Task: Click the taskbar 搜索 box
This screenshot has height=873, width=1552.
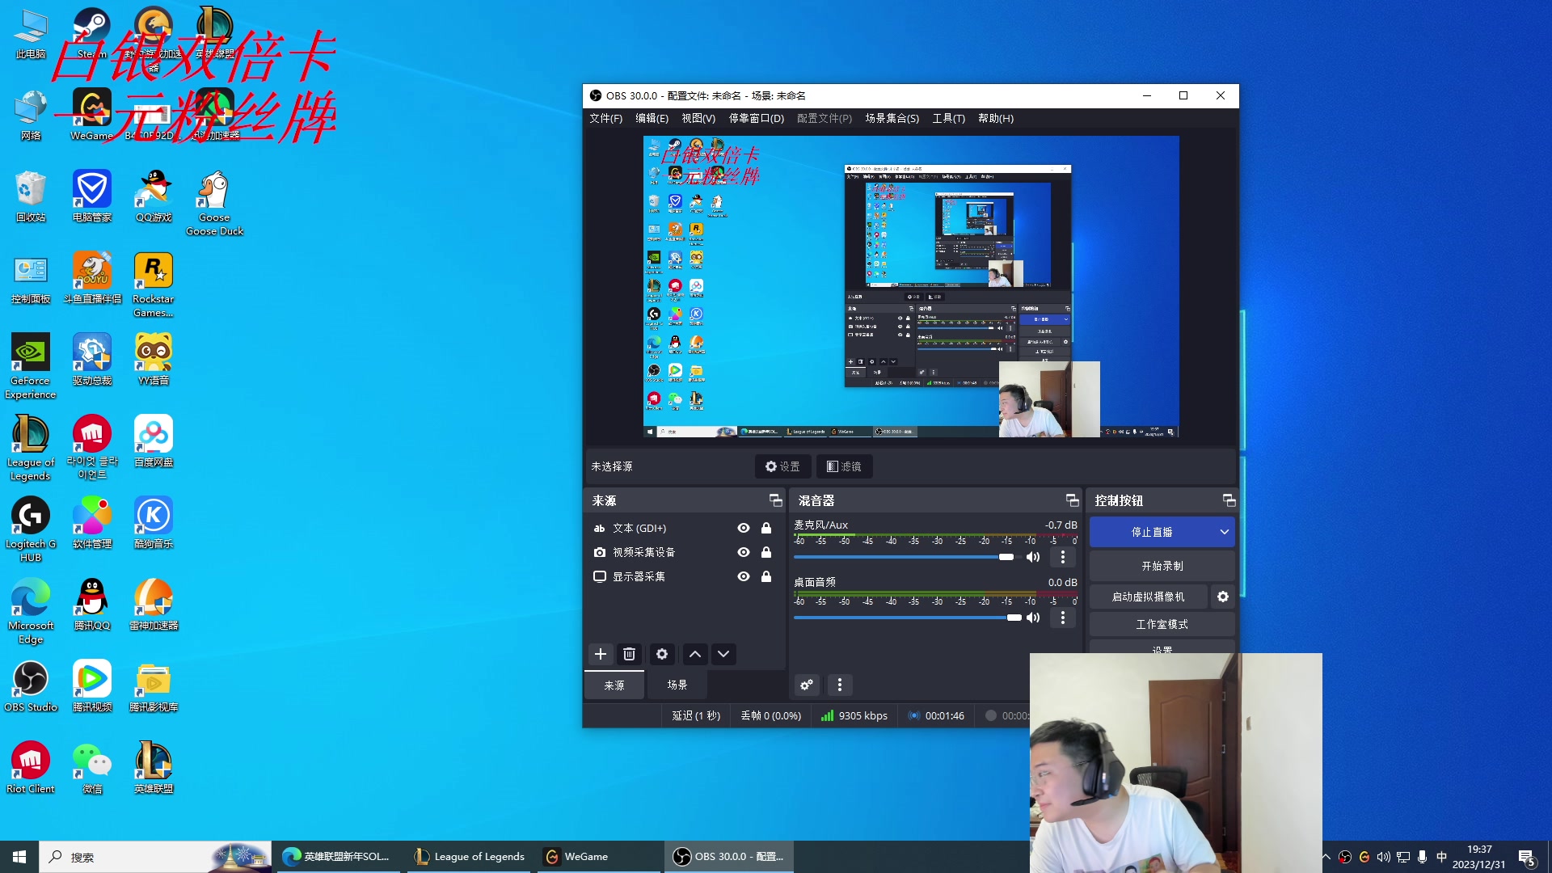Action: tap(155, 857)
